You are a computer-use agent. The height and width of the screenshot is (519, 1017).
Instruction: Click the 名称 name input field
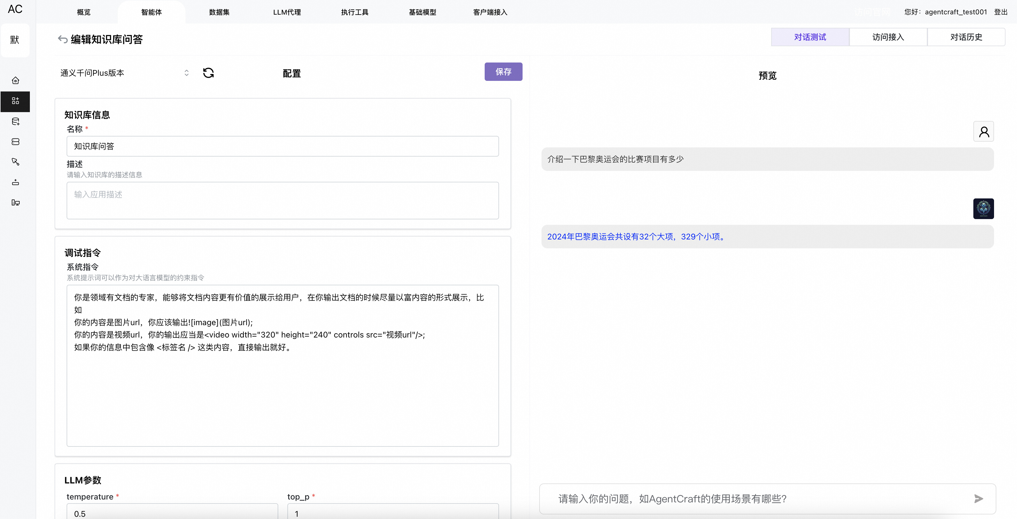click(282, 146)
